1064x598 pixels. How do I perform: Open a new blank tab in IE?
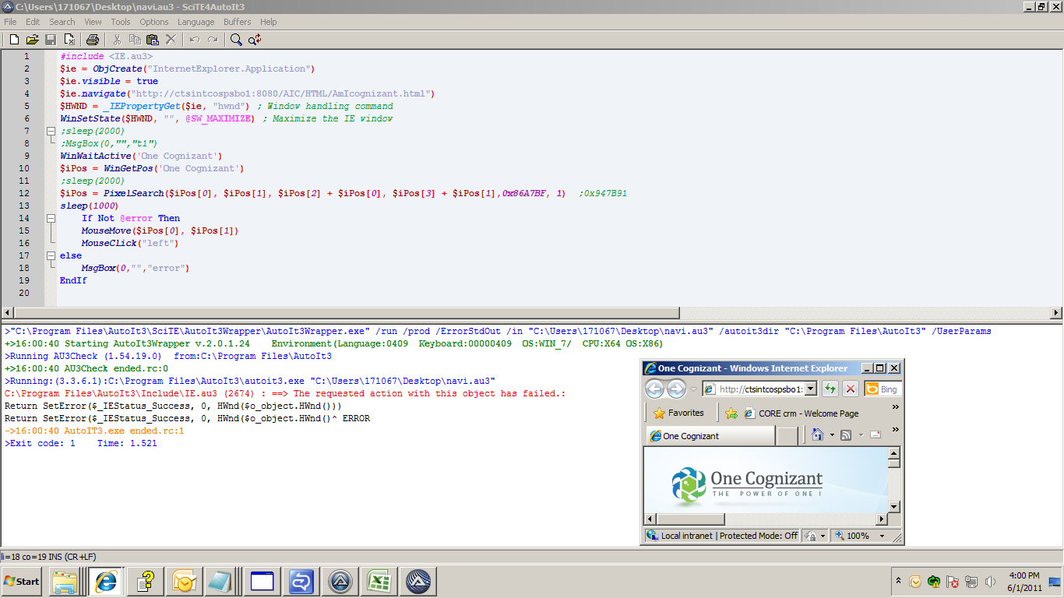(787, 436)
